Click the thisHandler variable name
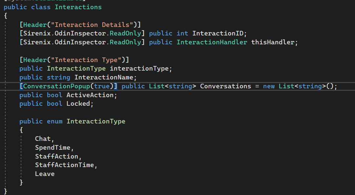 pyautogui.click(x=273, y=42)
